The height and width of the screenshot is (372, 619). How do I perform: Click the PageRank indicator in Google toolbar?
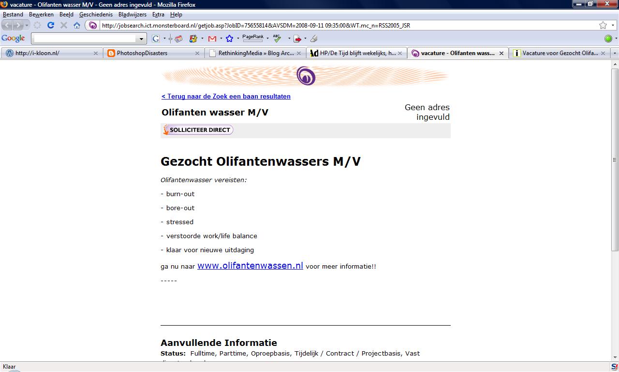253,38
